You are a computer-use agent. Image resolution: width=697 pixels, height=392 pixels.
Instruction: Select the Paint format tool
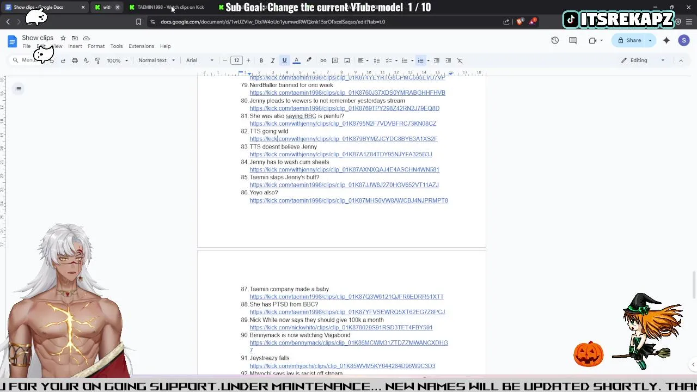pos(97,60)
